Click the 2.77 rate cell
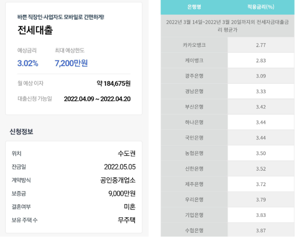Viewport: 295px width, 237px height. [x=261, y=45]
